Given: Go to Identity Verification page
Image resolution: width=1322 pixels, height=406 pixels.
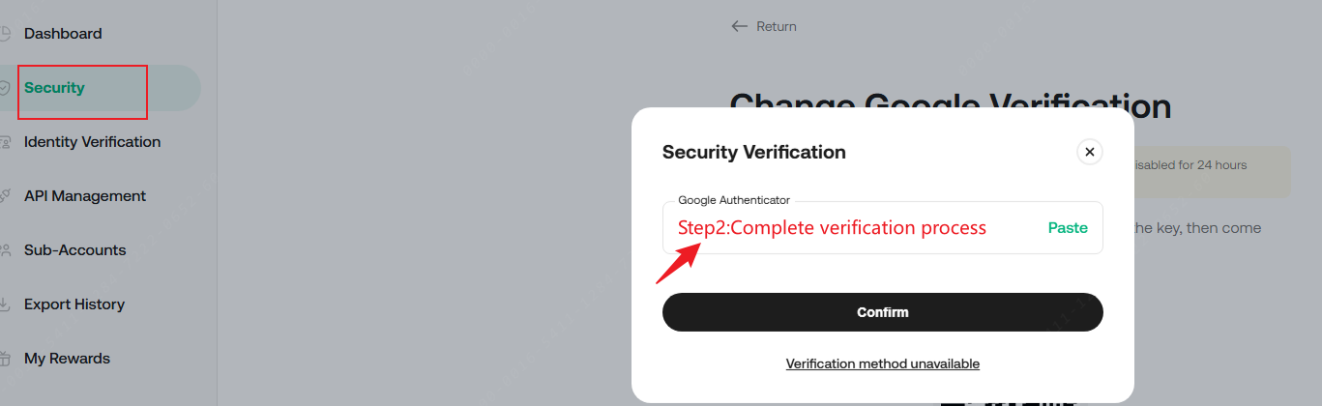Looking at the screenshot, I should (92, 142).
